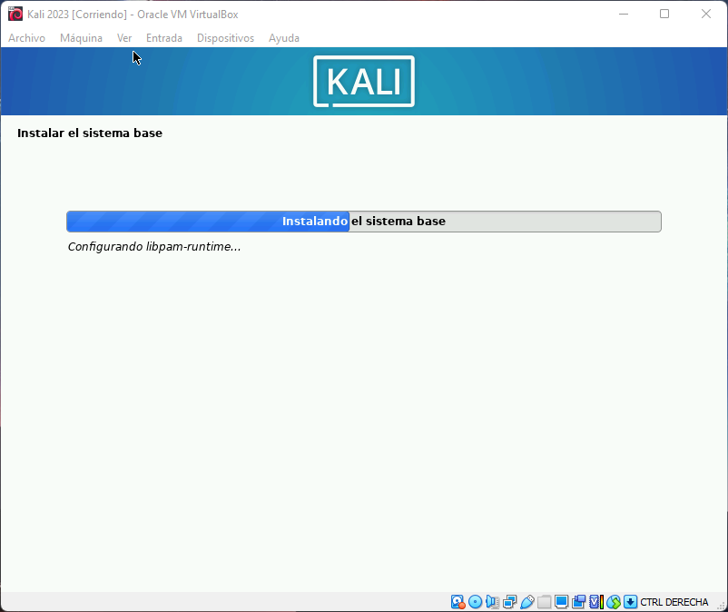This screenshot has width=728, height=612.
Task: Click the 'Configurando libpam-runtime...' status text
Action: [x=154, y=247]
